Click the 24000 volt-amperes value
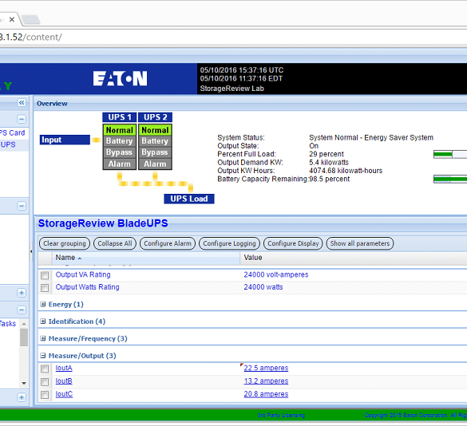The image size is (467, 426). click(276, 274)
